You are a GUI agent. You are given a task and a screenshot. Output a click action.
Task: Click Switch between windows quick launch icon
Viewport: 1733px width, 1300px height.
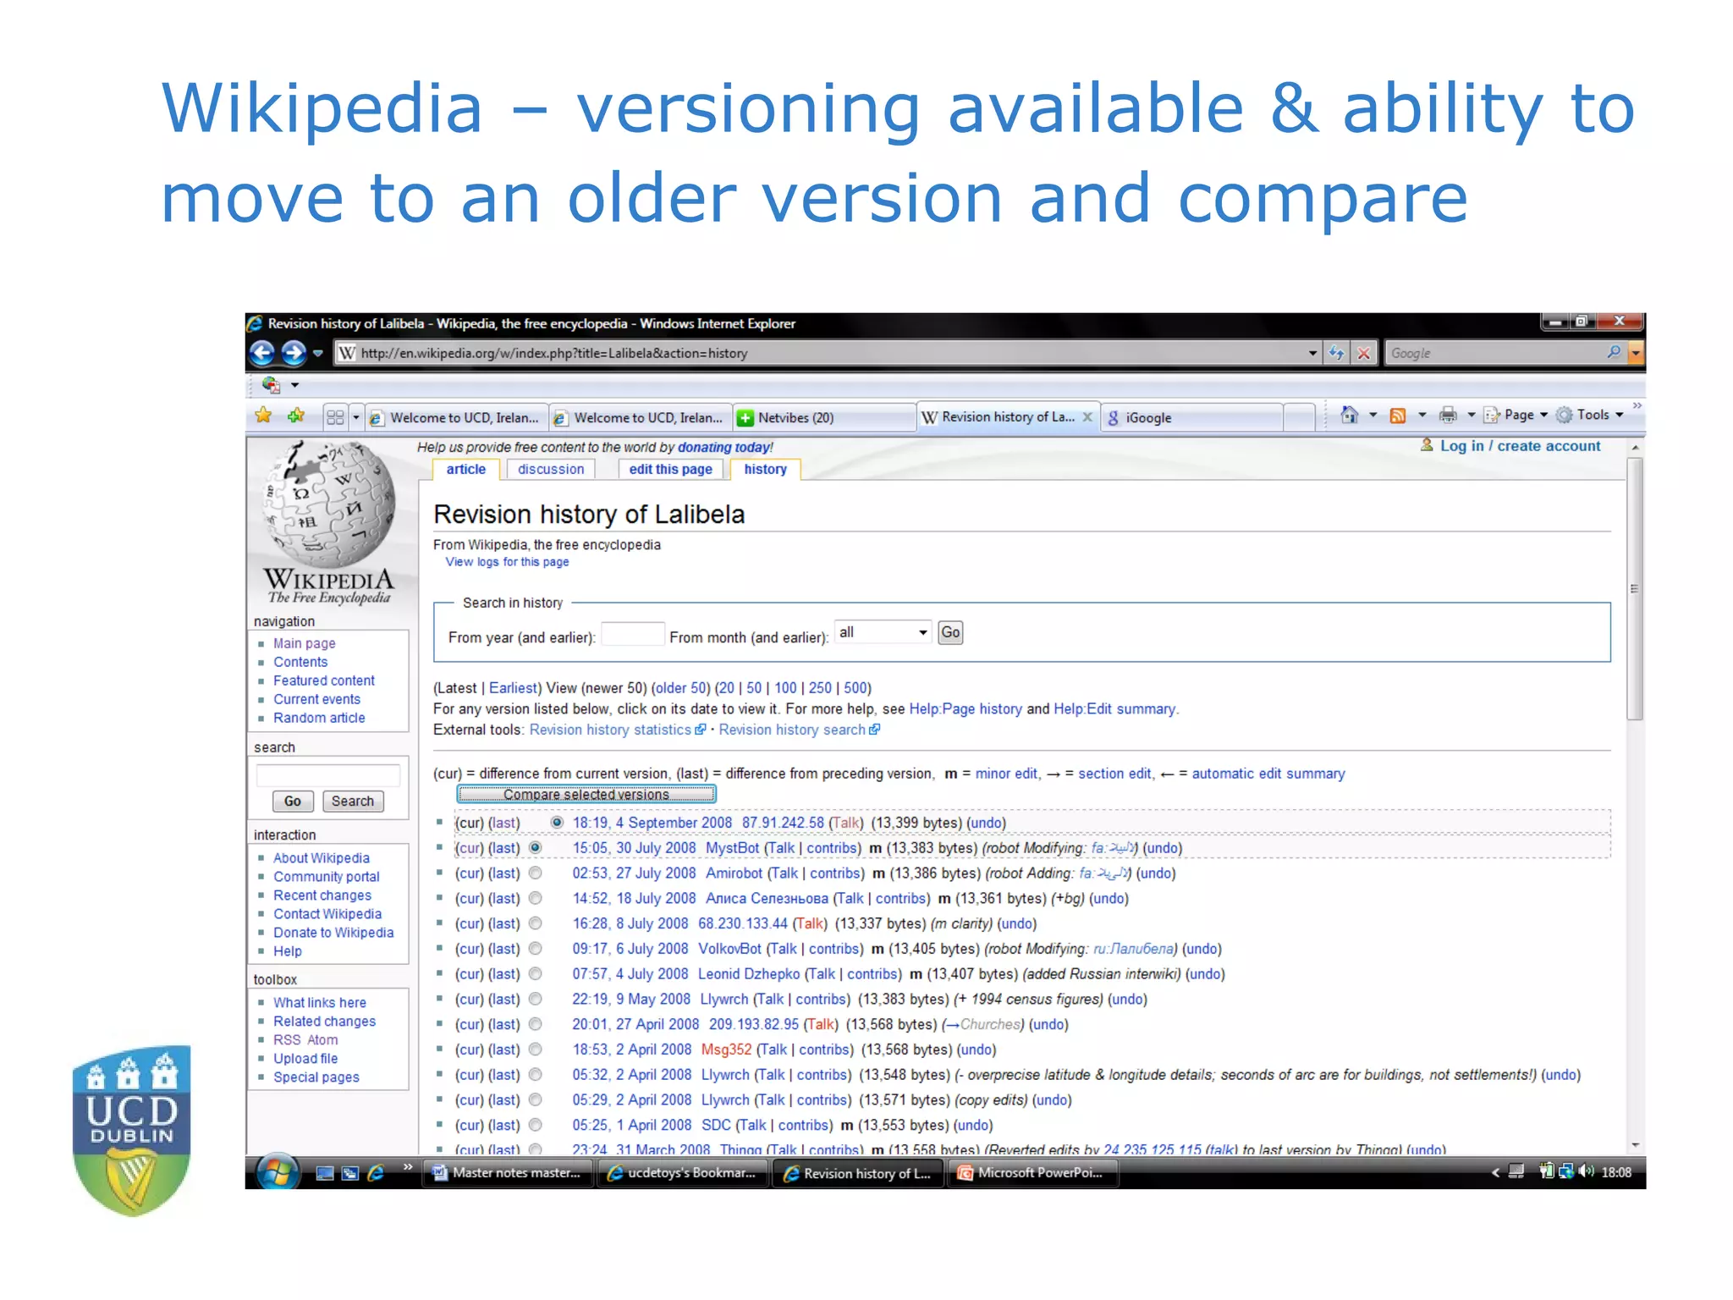[x=350, y=1173]
